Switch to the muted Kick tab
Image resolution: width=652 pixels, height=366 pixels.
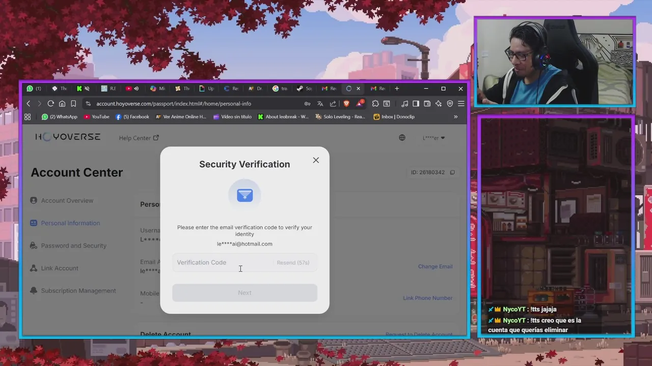pyautogui.click(x=83, y=88)
